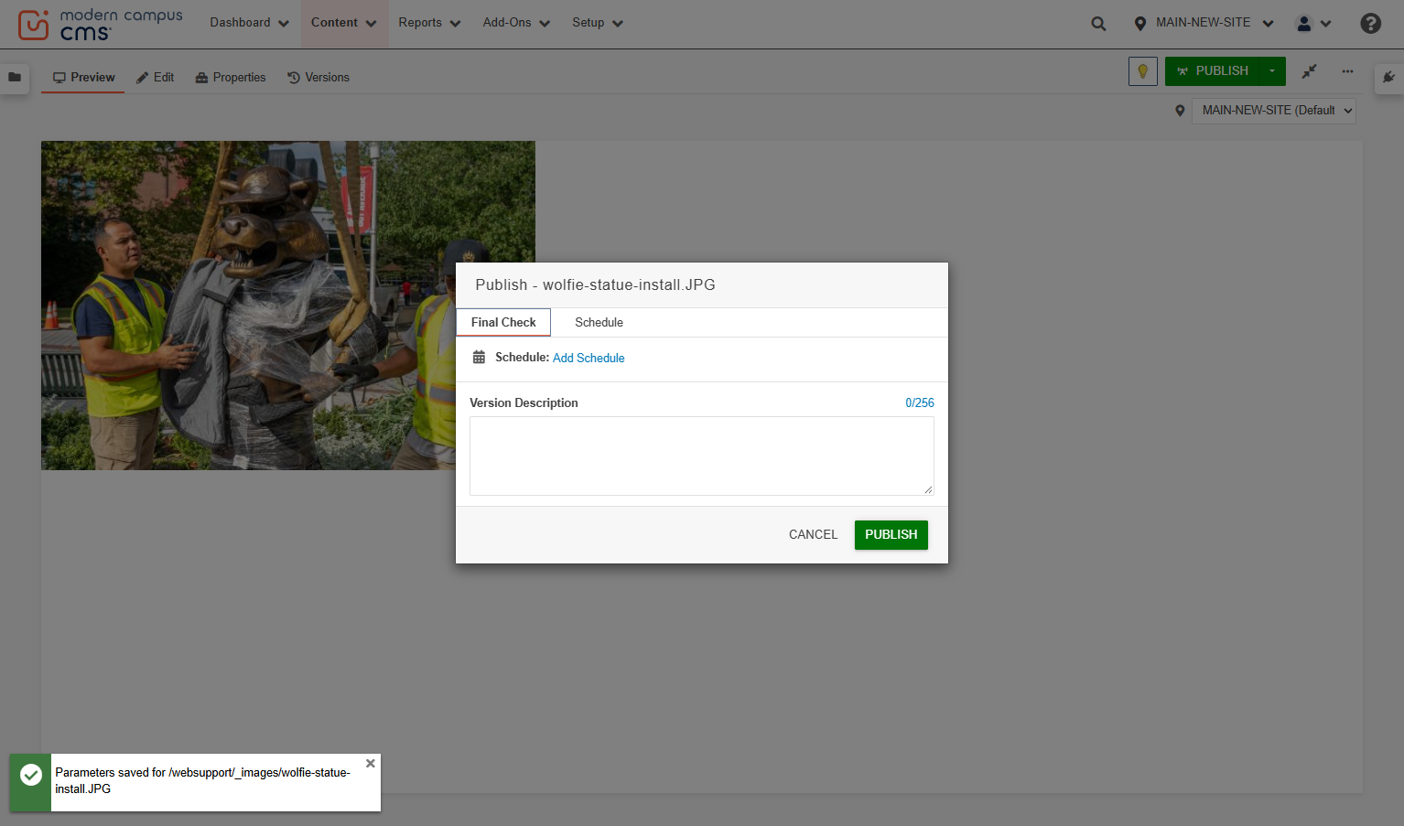Click the toolbar PUBLISH button
Screen dimensions: 1404x826
pyautogui.click(x=1213, y=71)
